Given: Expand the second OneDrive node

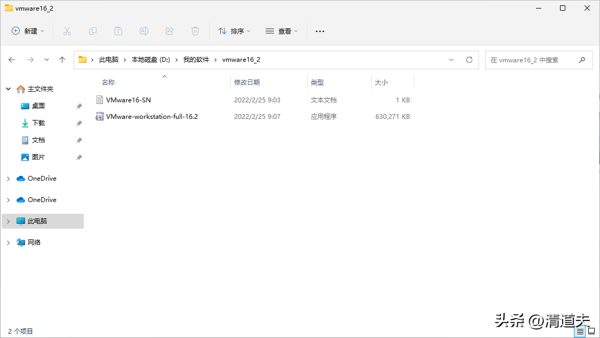Looking at the screenshot, I should (x=8, y=200).
